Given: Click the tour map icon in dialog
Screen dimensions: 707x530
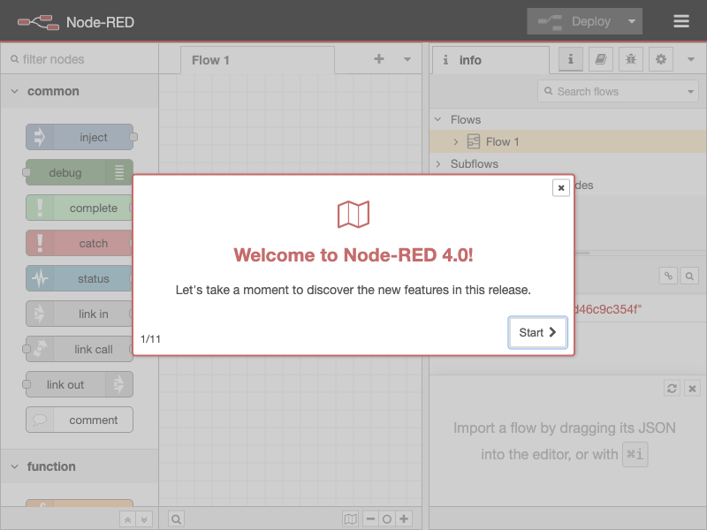Looking at the screenshot, I should (x=353, y=214).
